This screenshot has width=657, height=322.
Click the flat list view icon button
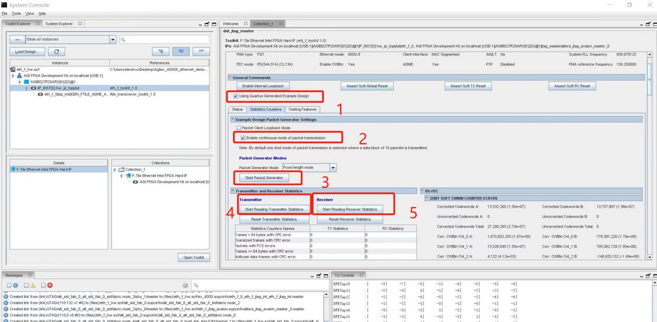(x=201, y=52)
